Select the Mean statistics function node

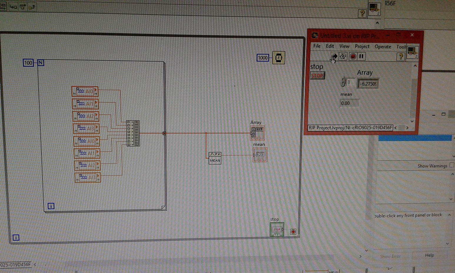pos(215,158)
